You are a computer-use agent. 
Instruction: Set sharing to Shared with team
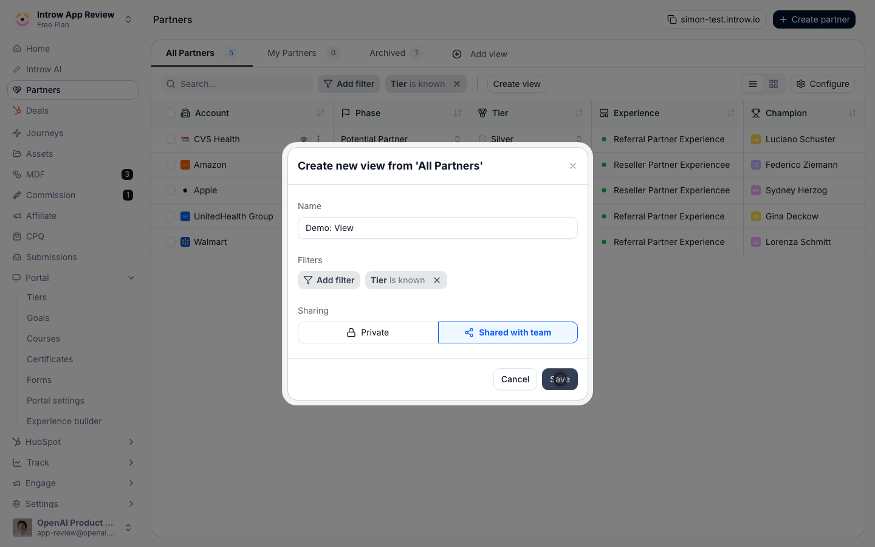pos(508,332)
